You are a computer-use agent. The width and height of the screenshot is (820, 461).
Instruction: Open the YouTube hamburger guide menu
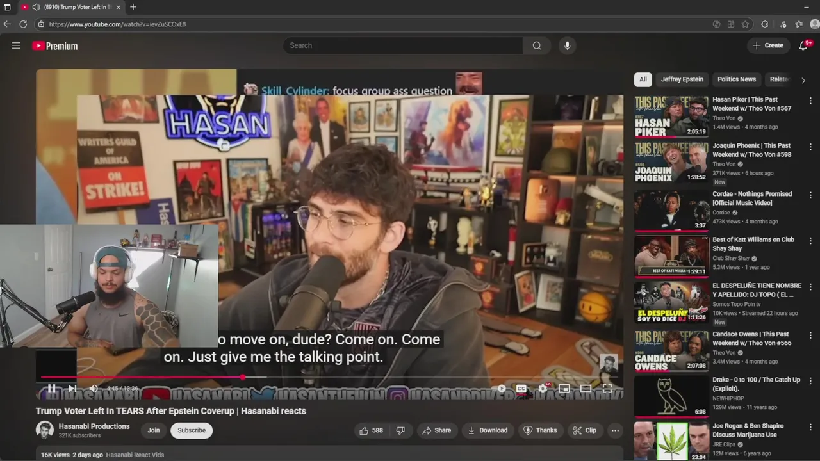[16, 45]
